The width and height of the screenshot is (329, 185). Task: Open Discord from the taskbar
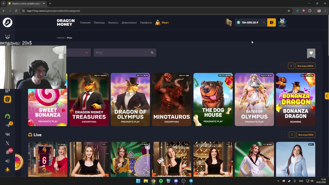(x=176, y=181)
